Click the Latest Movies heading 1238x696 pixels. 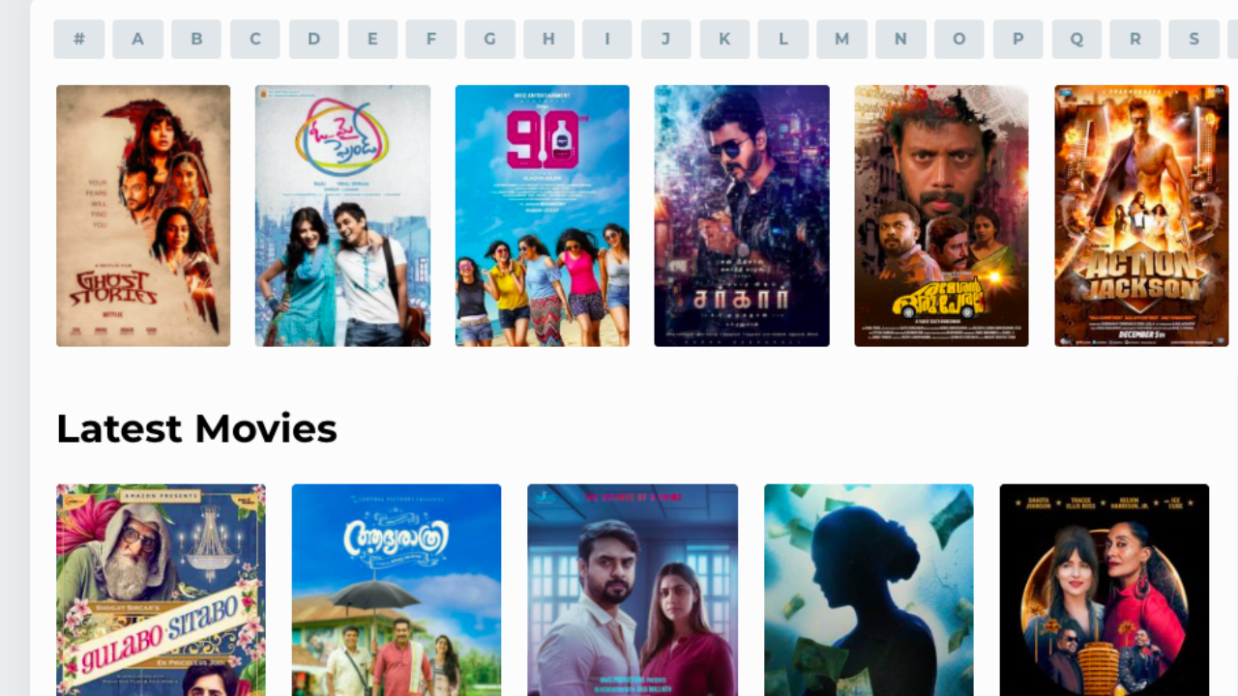pyautogui.click(x=196, y=428)
